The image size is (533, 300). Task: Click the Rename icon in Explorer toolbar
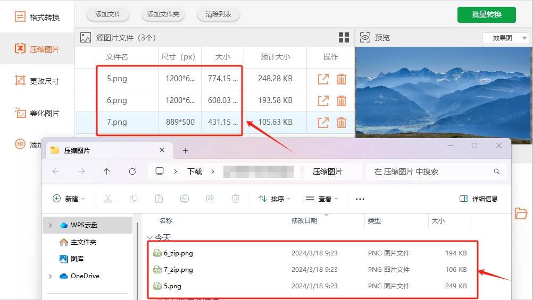184,199
